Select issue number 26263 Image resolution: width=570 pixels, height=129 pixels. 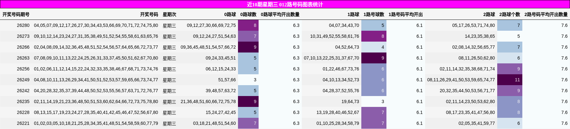pyautogui.click(x=23, y=58)
